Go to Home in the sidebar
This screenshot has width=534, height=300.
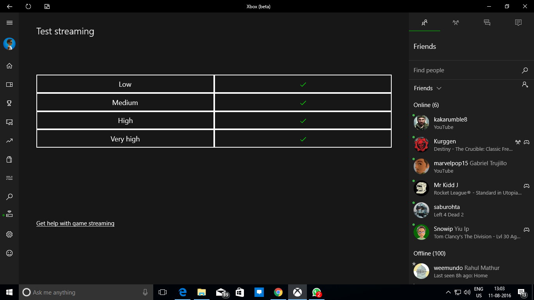tap(9, 66)
